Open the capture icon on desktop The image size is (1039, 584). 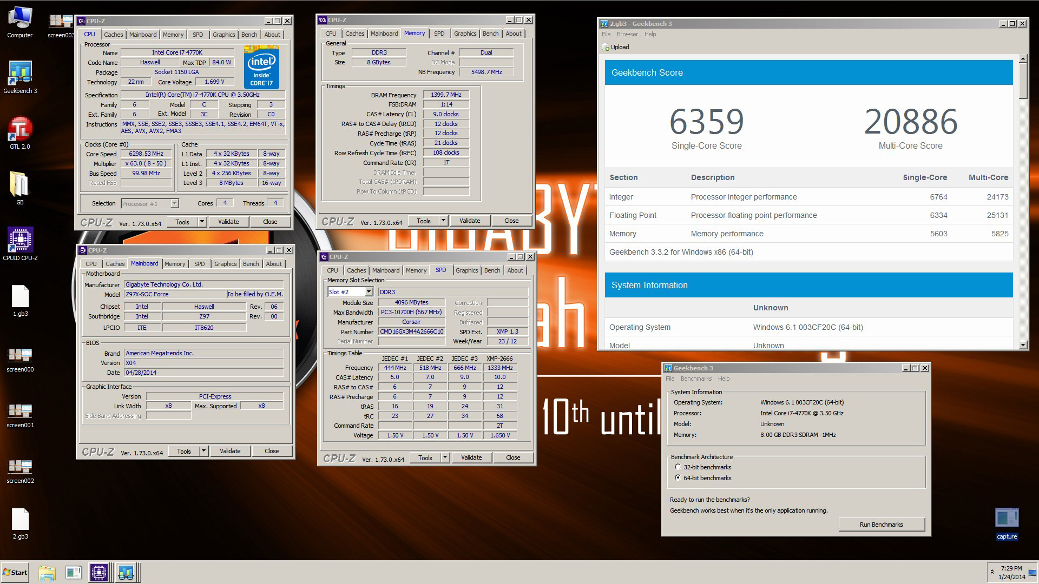(1007, 519)
